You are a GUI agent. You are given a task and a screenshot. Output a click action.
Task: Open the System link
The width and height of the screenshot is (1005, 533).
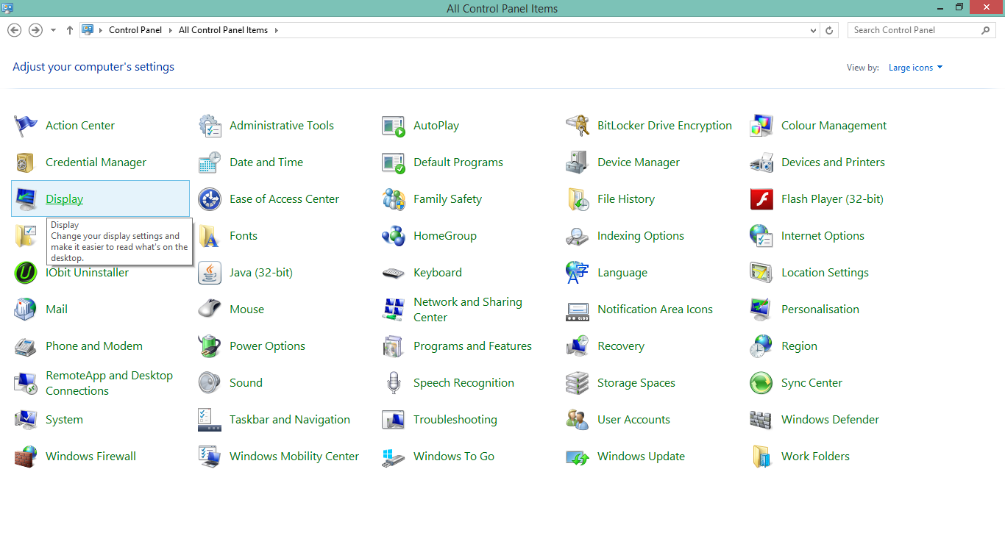64,420
